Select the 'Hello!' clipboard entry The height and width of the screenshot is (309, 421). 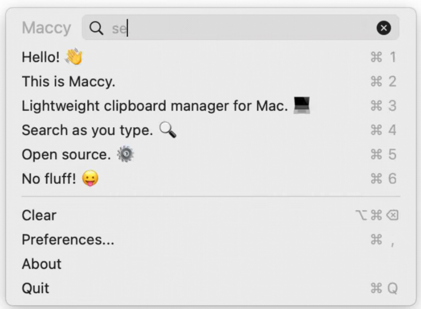tap(41, 57)
